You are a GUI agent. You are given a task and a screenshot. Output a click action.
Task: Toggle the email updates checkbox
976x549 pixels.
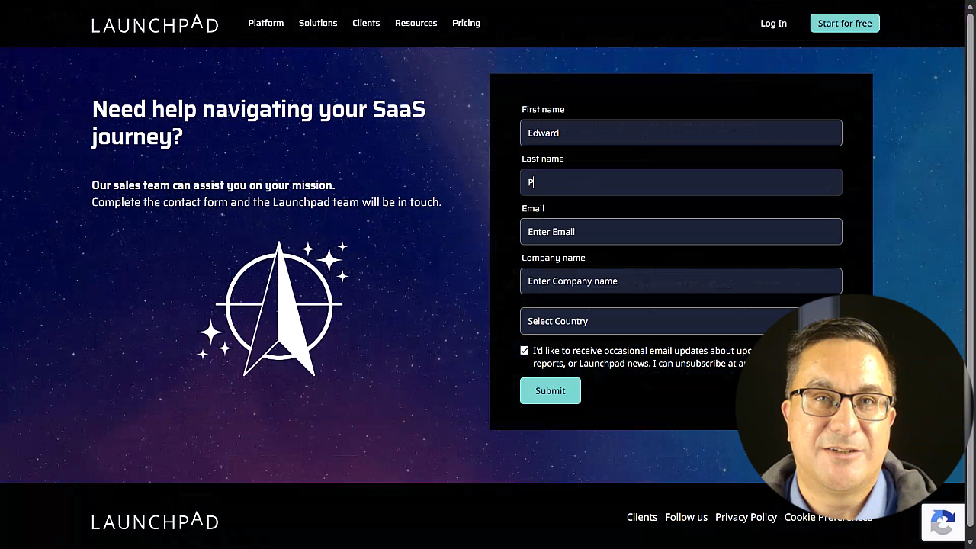click(x=525, y=351)
